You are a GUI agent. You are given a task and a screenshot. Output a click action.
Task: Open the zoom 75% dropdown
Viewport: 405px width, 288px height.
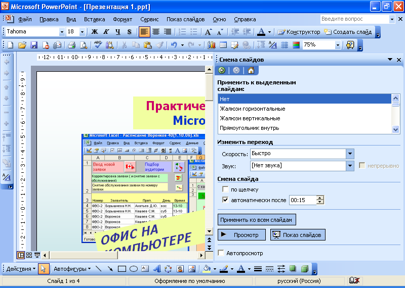pyautogui.click(x=338, y=45)
